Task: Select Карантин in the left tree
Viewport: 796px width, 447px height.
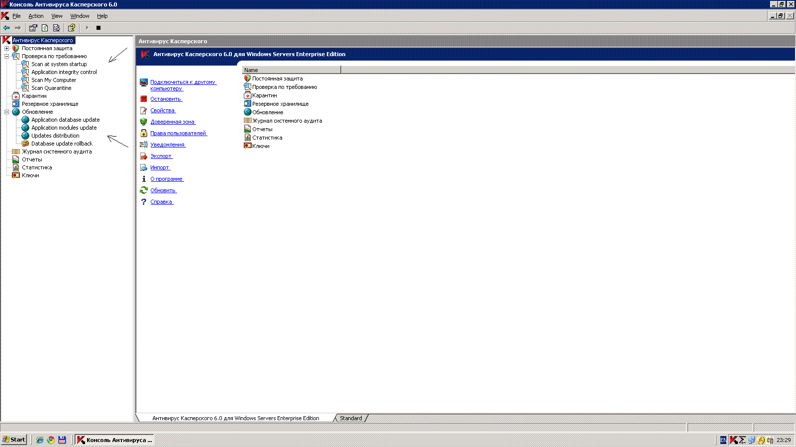Action: pos(34,96)
